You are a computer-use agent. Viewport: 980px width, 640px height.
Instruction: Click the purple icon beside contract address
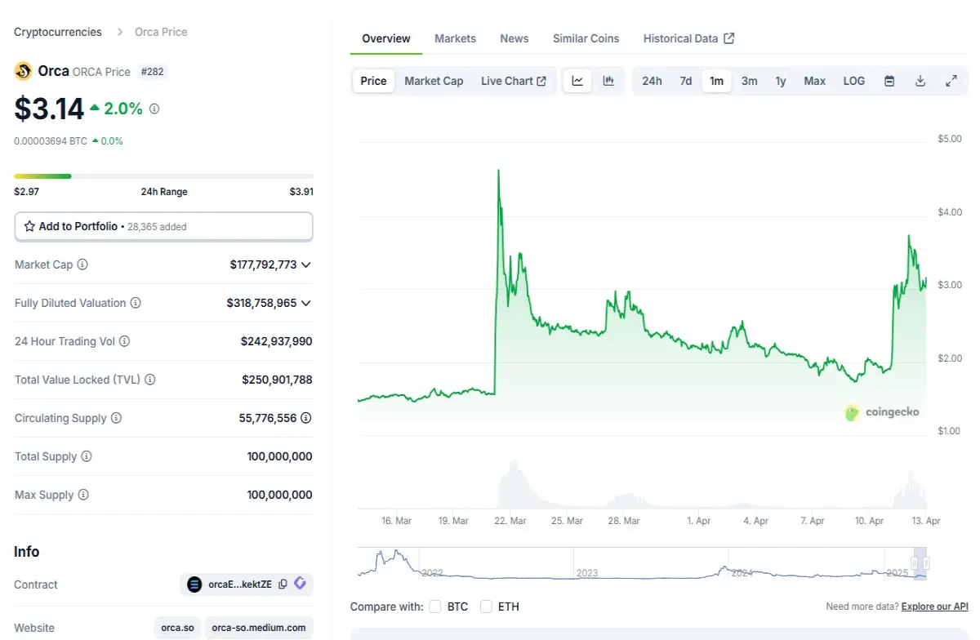coord(300,584)
